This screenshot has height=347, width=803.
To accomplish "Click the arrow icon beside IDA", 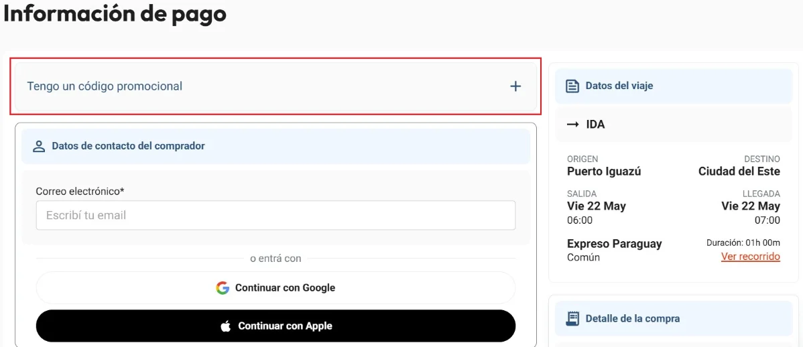I will (x=573, y=125).
